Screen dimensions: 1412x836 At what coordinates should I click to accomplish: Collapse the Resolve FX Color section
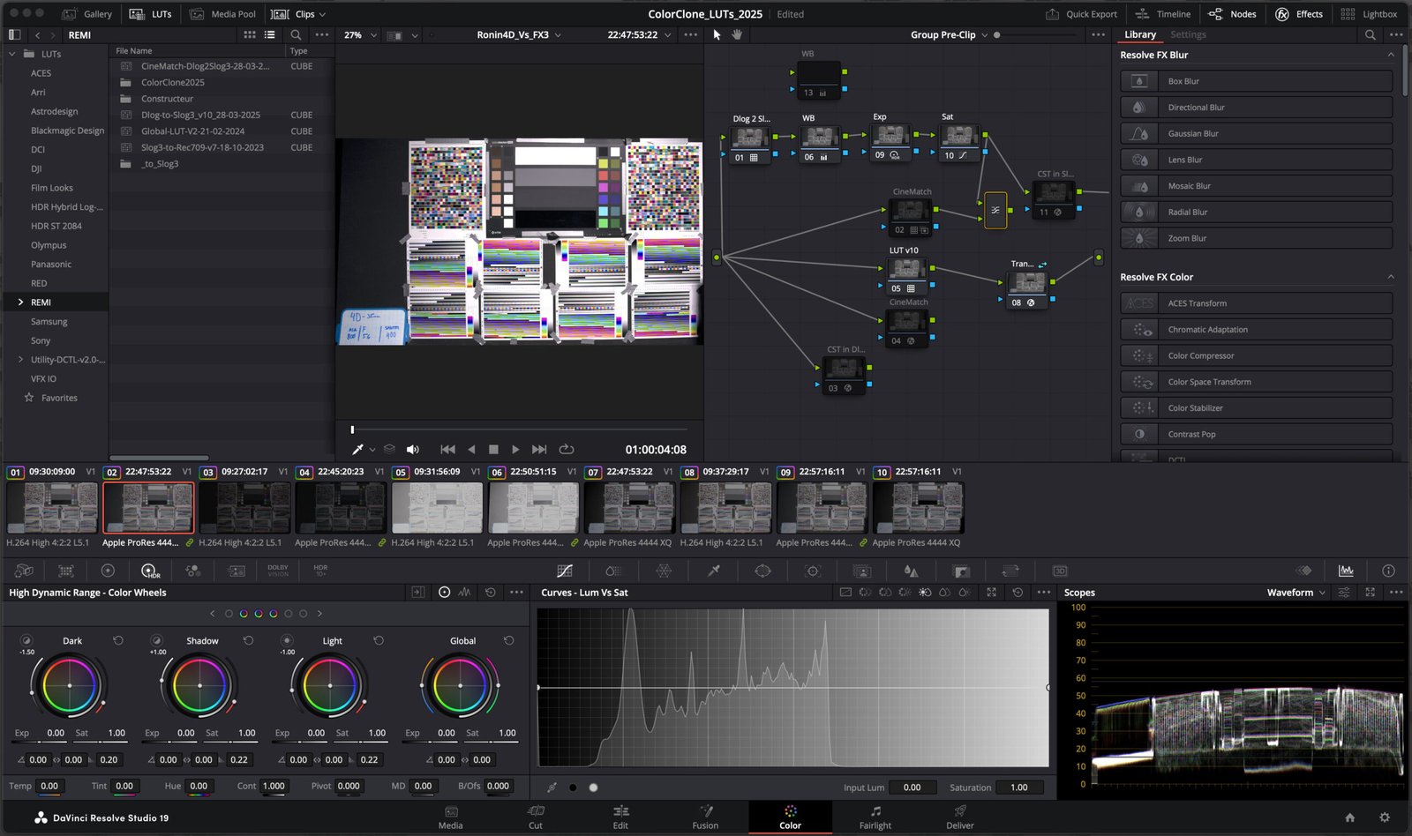[1391, 277]
